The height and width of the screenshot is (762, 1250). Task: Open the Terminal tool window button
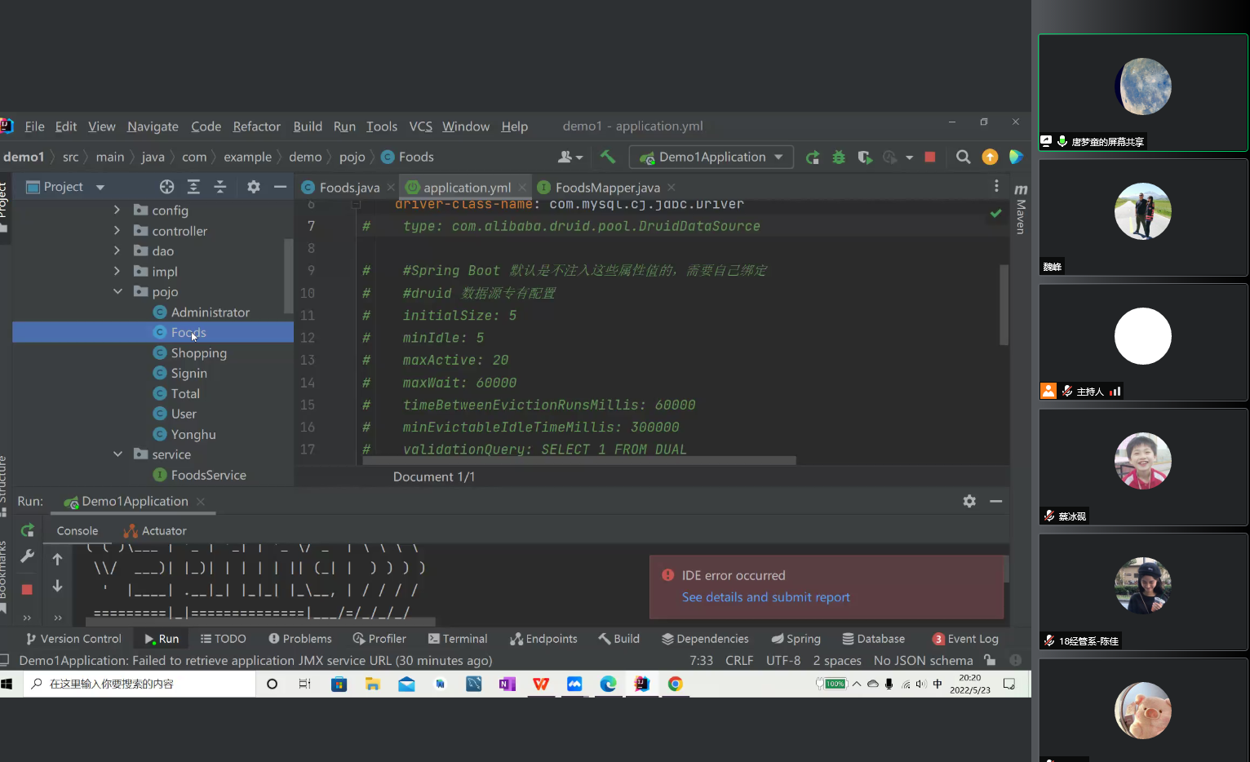(x=458, y=639)
